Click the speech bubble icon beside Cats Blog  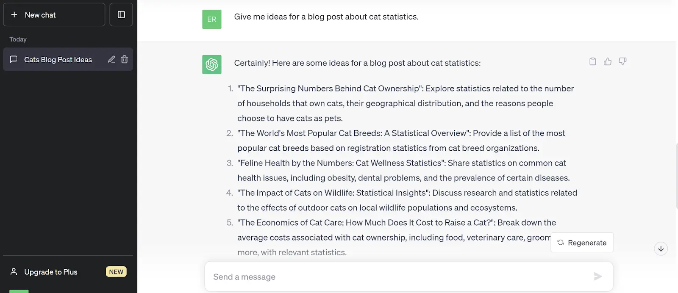pyautogui.click(x=14, y=60)
